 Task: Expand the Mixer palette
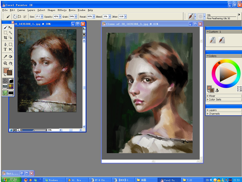208,96
